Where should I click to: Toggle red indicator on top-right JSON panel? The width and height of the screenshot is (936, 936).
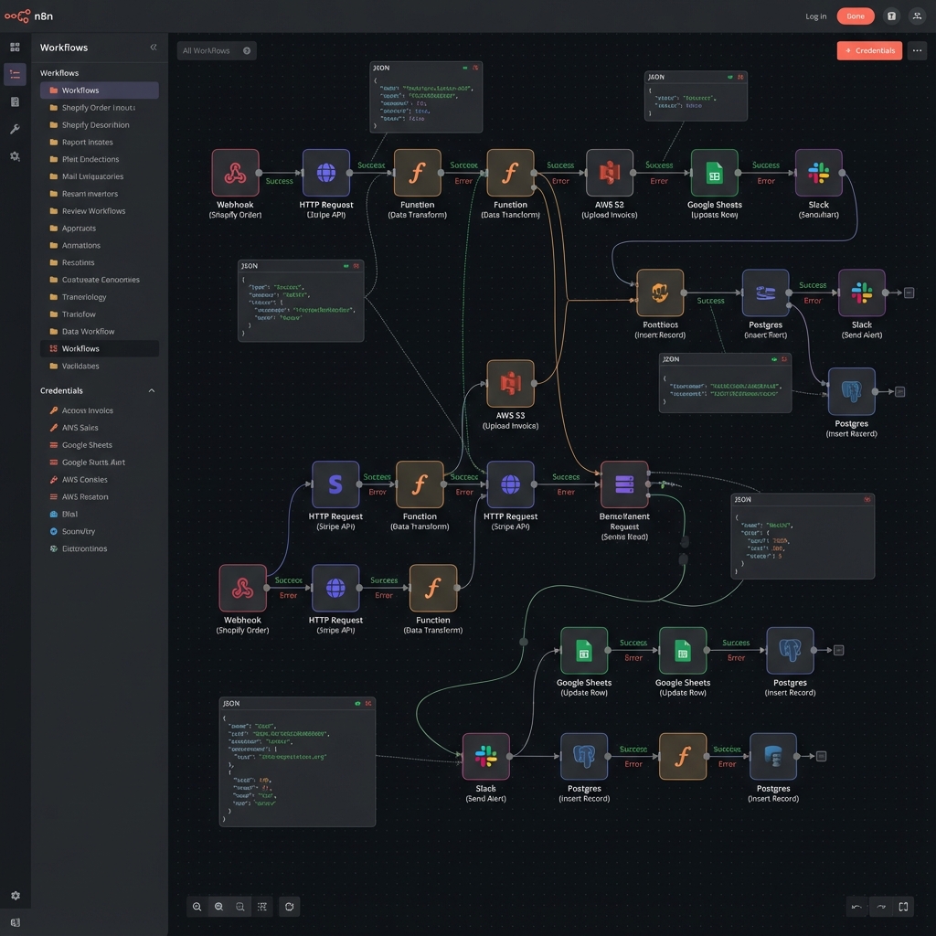(740, 78)
